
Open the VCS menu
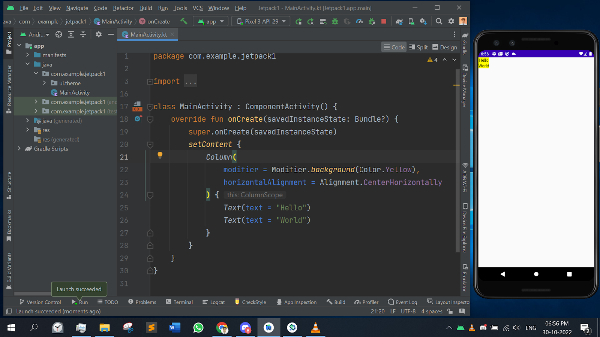[198, 8]
